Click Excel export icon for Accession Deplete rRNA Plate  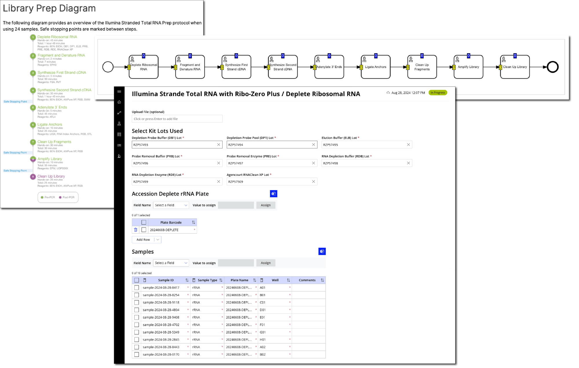tap(274, 194)
